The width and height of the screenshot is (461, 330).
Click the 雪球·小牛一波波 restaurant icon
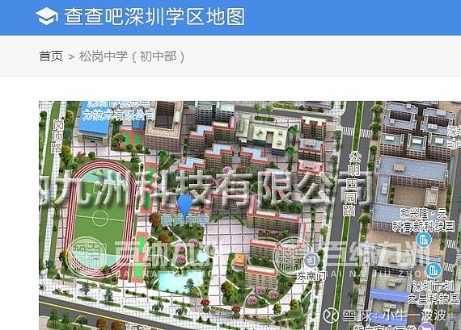click(x=331, y=315)
